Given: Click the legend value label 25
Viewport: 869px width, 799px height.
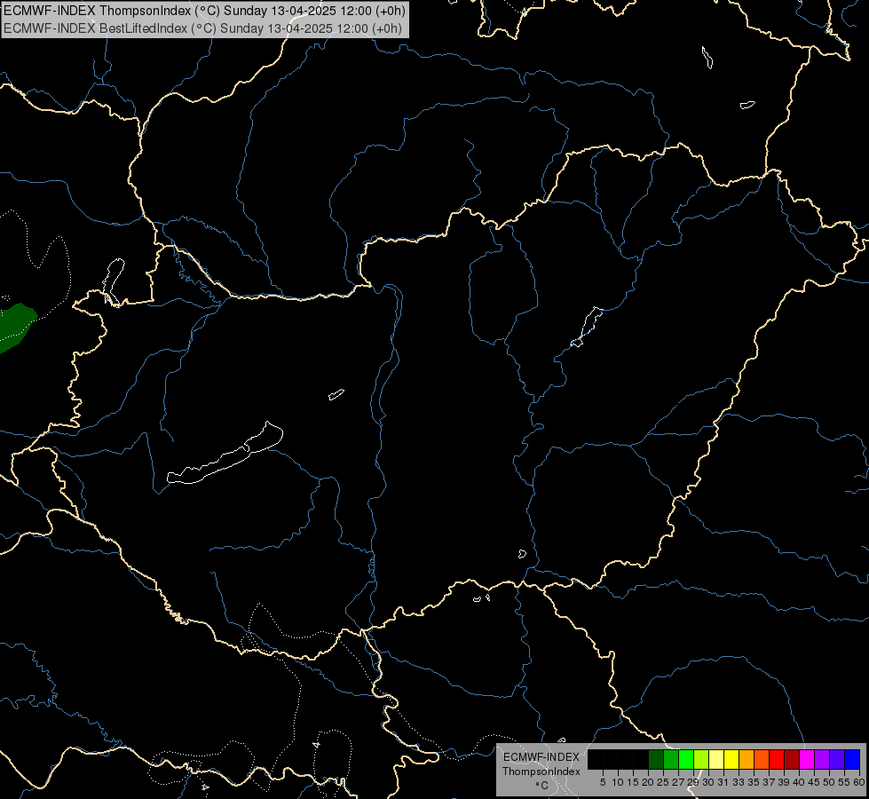Looking at the screenshot, I should pos(663,782).
